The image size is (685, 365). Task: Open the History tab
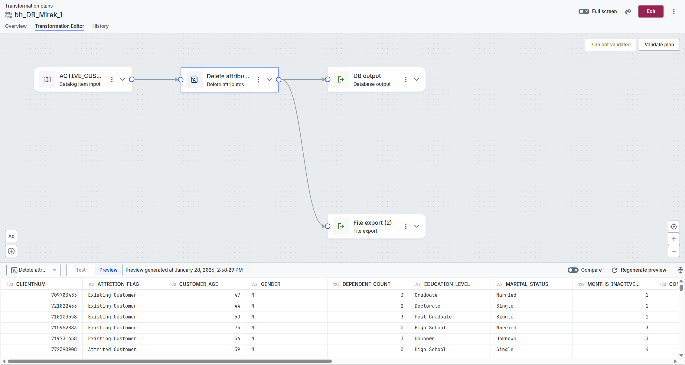point(100,26)
